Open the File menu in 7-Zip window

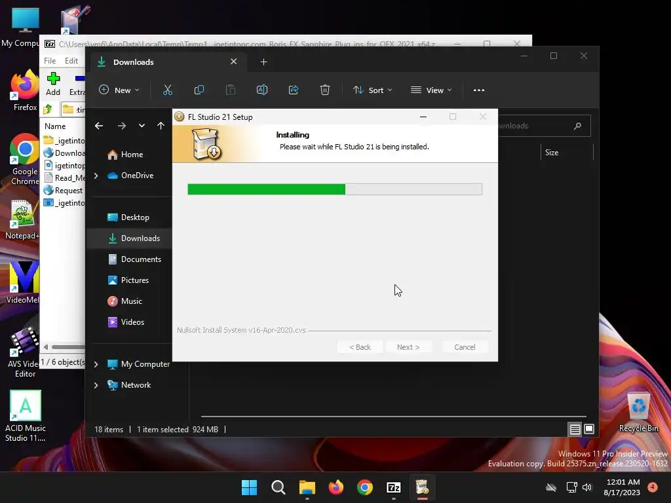50,61
